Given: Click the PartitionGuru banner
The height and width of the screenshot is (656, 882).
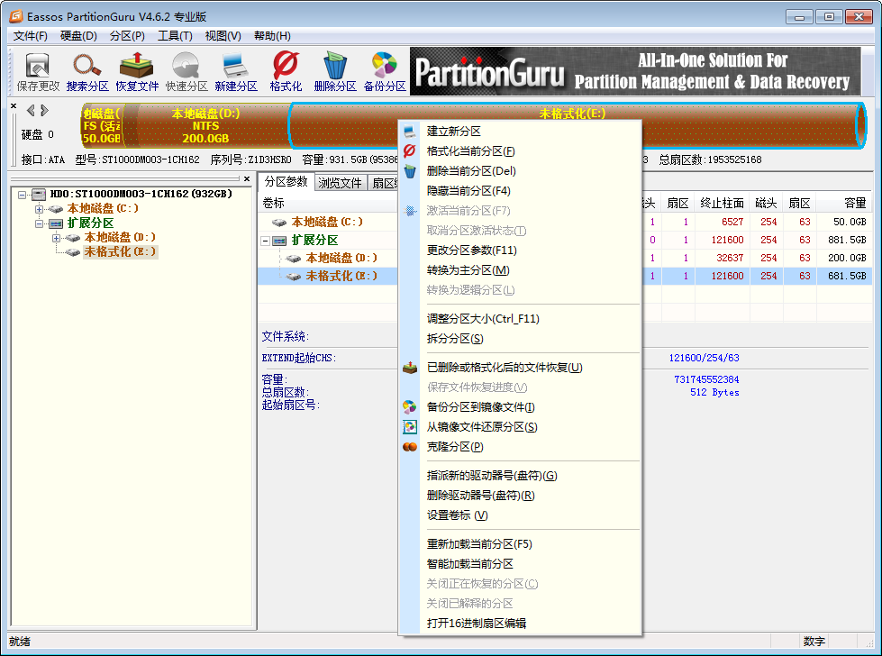Looking at the screenshot, I should pos(635,71).
